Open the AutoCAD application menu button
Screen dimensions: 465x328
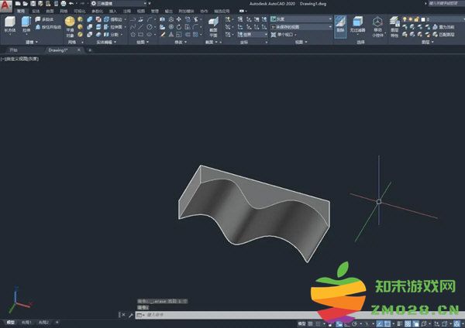point(5,6)
